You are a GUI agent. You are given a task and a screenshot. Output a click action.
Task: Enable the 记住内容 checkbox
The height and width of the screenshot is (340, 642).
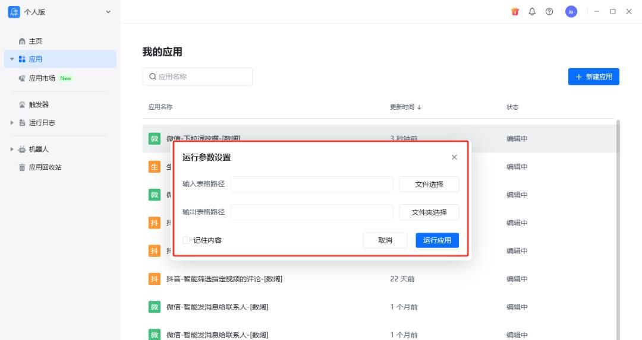186,240
